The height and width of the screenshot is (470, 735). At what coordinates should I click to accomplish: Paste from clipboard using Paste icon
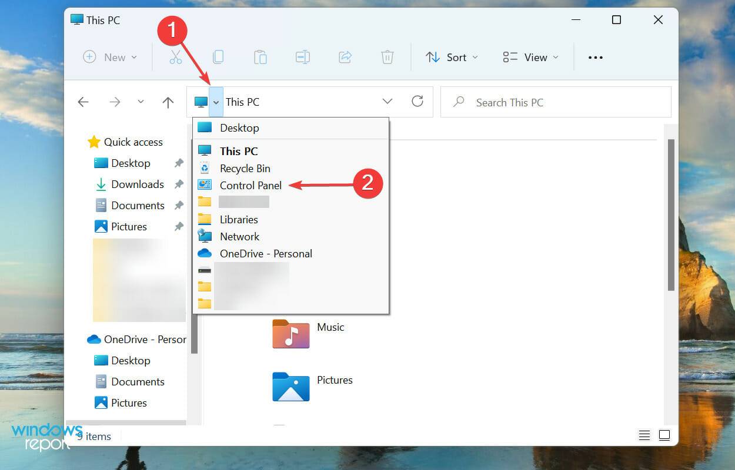point(260,56)
